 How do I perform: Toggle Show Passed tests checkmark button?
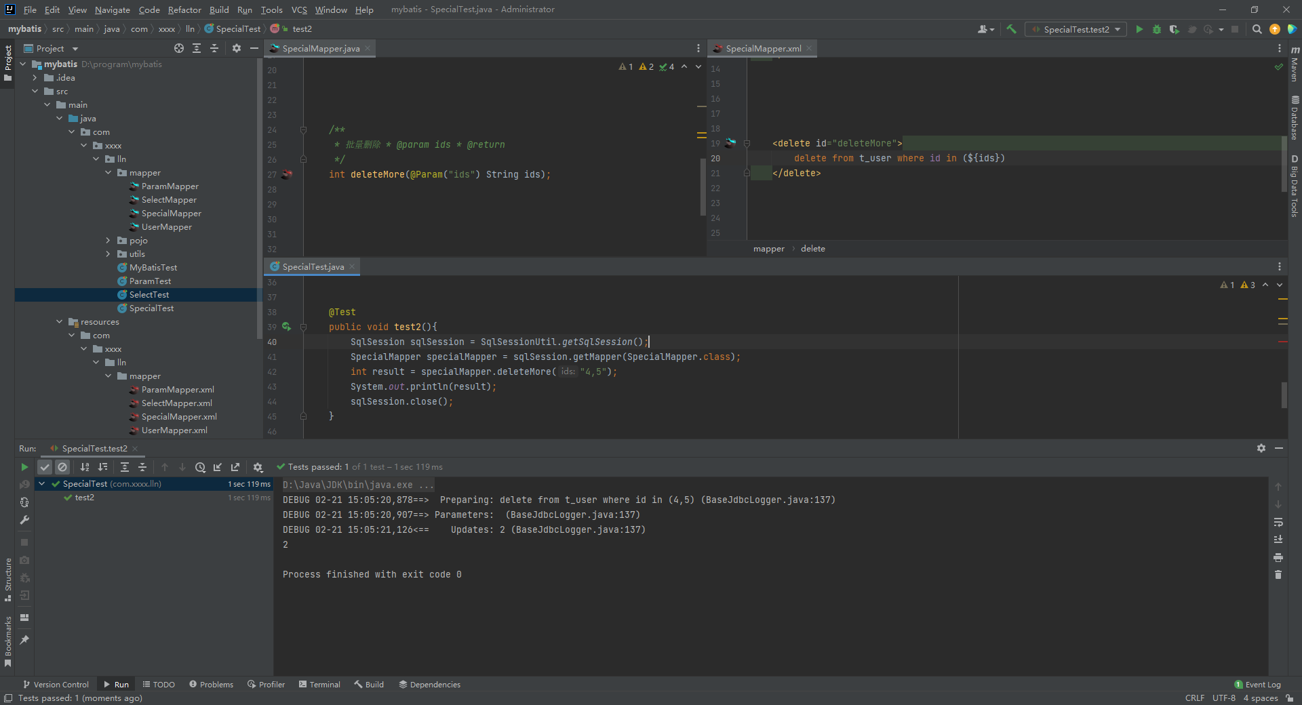[x=45, y=467]
